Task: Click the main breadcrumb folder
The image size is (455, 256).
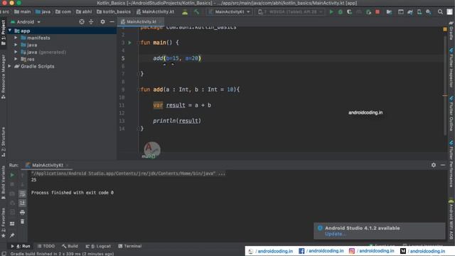Action: (22, 12)
